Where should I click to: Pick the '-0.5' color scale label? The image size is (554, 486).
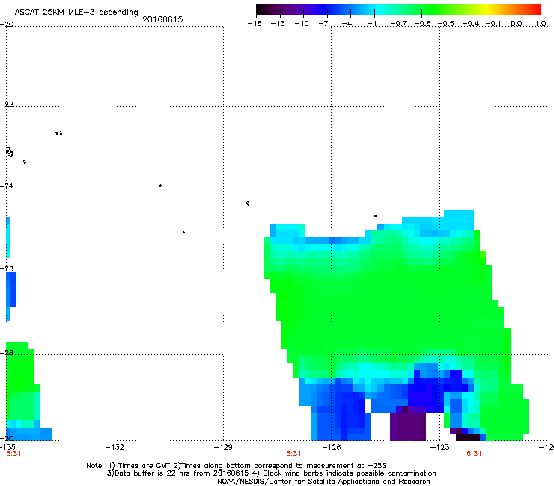pyautogui.click(x=446, y=24)
